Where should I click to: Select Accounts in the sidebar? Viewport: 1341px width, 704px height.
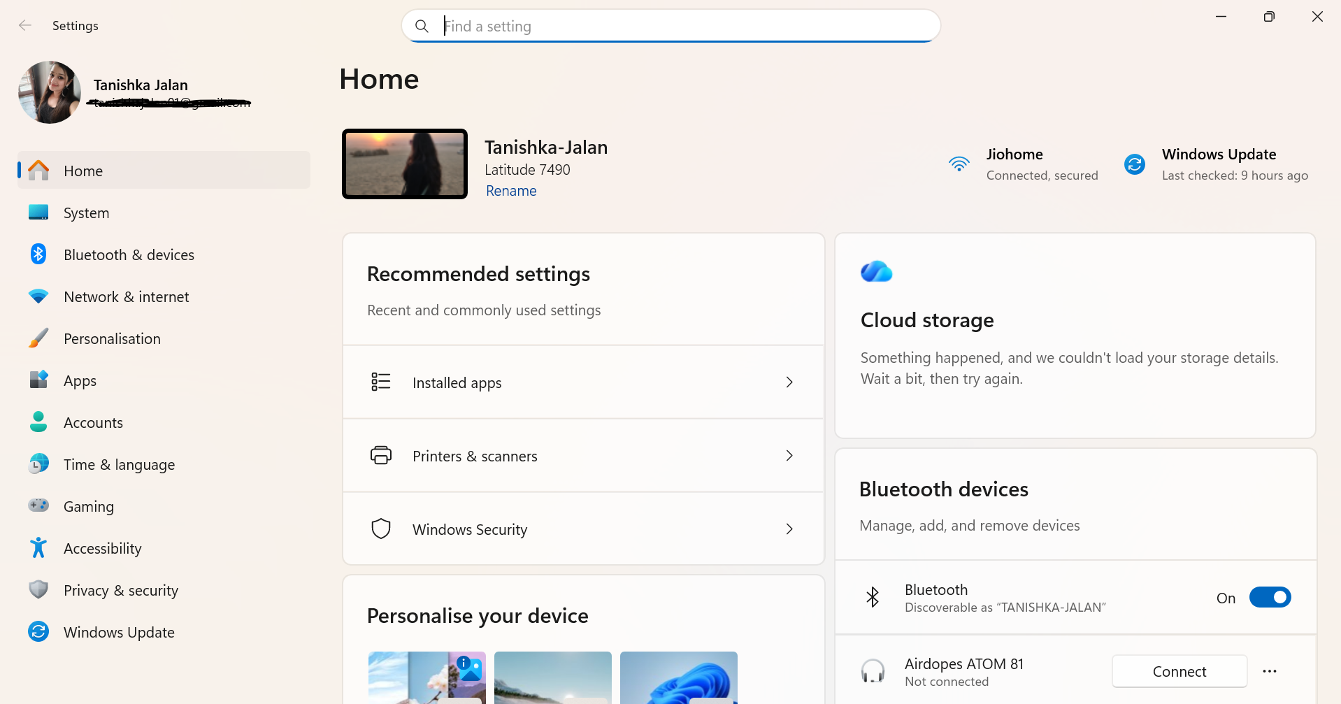(x=164, y=422)
